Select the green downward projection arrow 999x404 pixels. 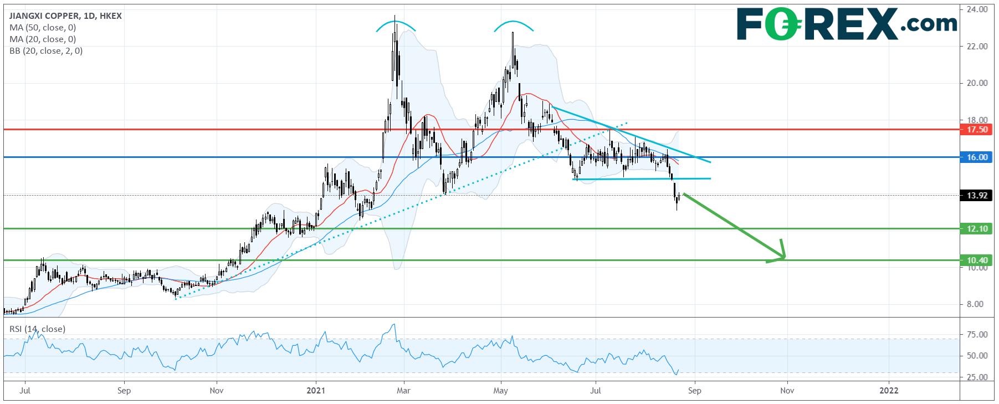735,227
